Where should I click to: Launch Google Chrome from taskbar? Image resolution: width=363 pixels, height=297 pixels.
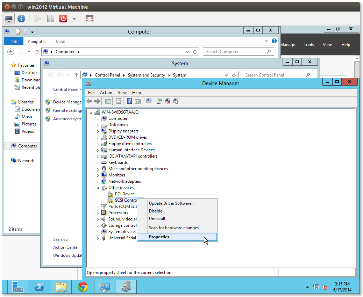pos(83,287)
